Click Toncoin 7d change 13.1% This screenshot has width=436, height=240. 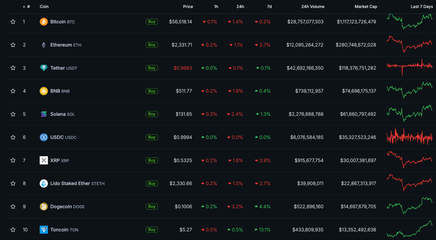click(x=263, y=230)
